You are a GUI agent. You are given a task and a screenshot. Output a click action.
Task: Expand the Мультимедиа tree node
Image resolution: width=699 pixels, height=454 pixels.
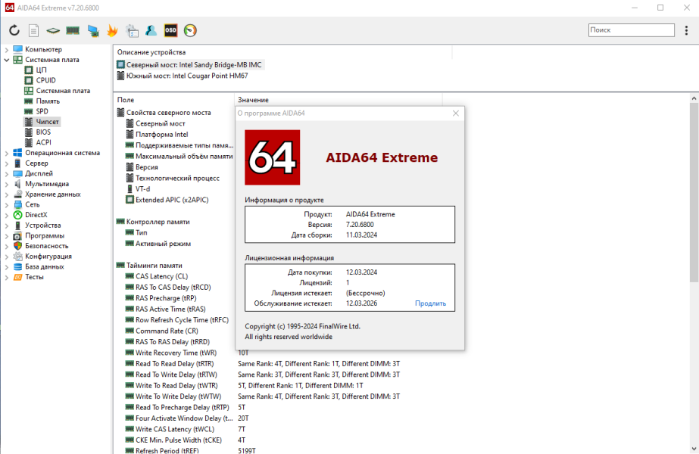[6, 184]
